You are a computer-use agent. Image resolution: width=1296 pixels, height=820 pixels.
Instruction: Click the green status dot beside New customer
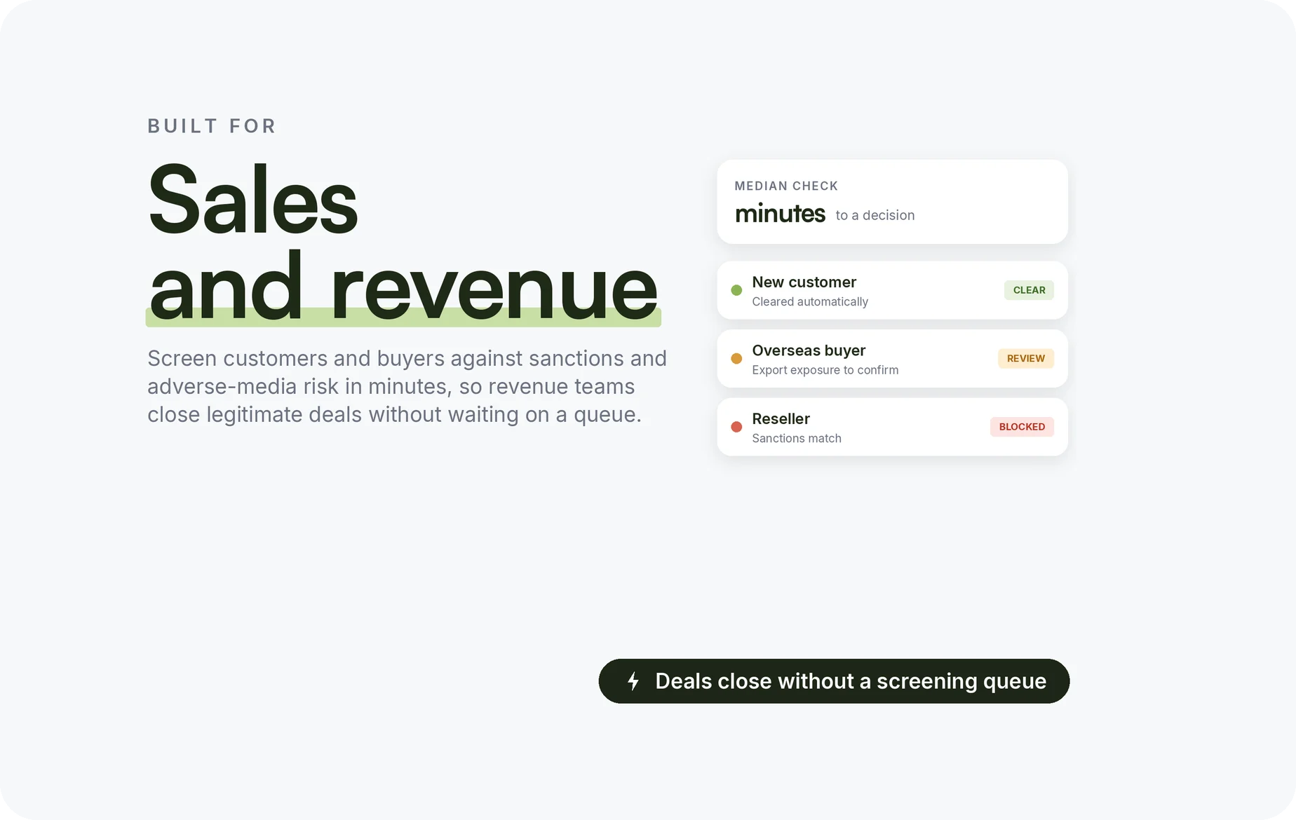point(736,290)
